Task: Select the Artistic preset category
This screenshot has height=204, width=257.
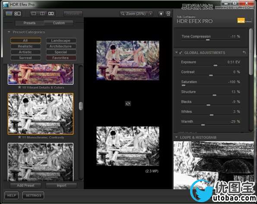Action: (25, 52)
